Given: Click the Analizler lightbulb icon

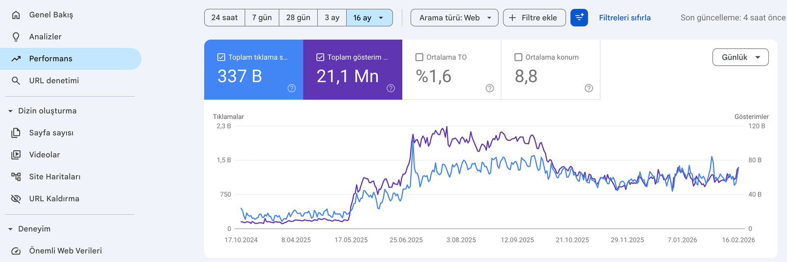Looking at the screenshot, I should click(16, 37).
